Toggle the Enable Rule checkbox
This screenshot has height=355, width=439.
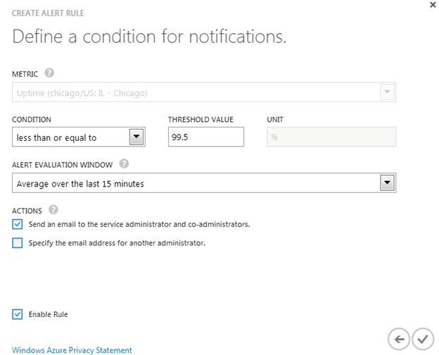(x=18, y=314)
